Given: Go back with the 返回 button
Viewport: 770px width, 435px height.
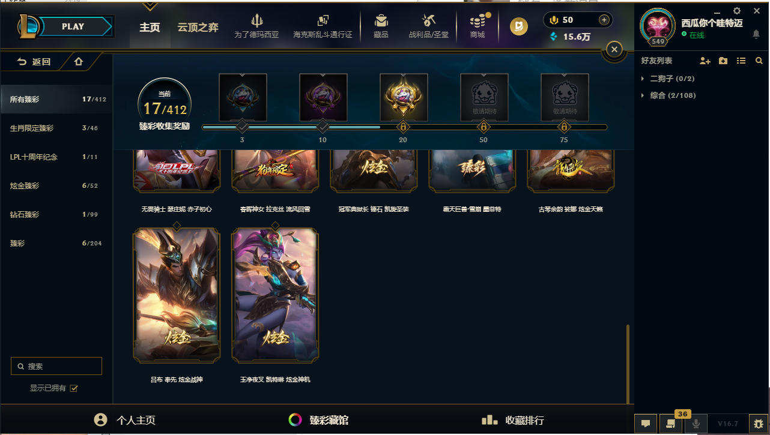Looking at the screenshot, I should 34,62.
